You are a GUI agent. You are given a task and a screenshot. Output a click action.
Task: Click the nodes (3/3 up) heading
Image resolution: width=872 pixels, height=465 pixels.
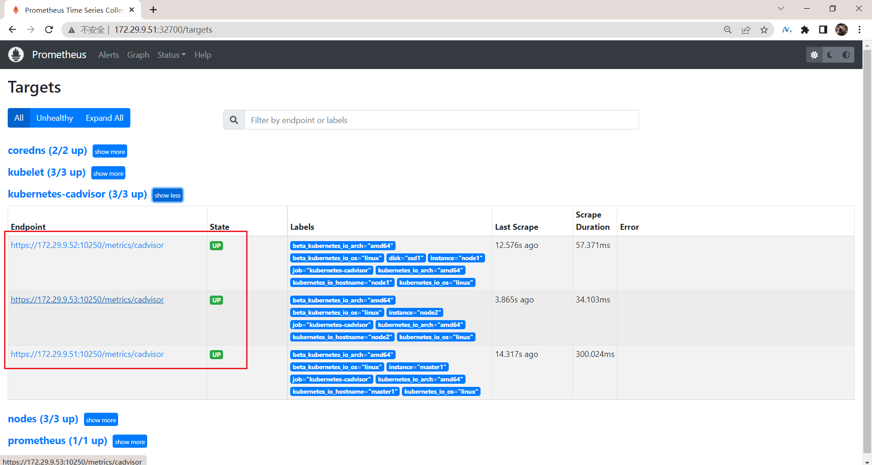[x=43, y=419]
